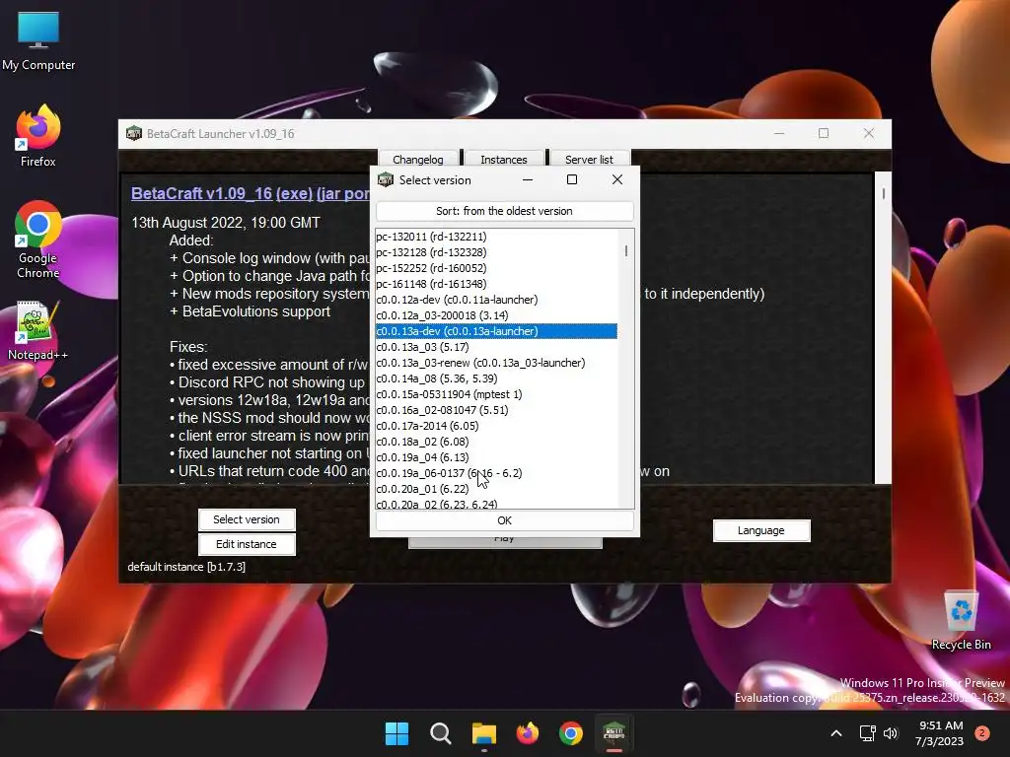
Task: Open network status tray icon
Action: click(868, 733)
